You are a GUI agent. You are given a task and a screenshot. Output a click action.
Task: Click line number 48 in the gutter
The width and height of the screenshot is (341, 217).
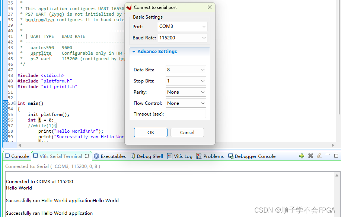(10, 75)
